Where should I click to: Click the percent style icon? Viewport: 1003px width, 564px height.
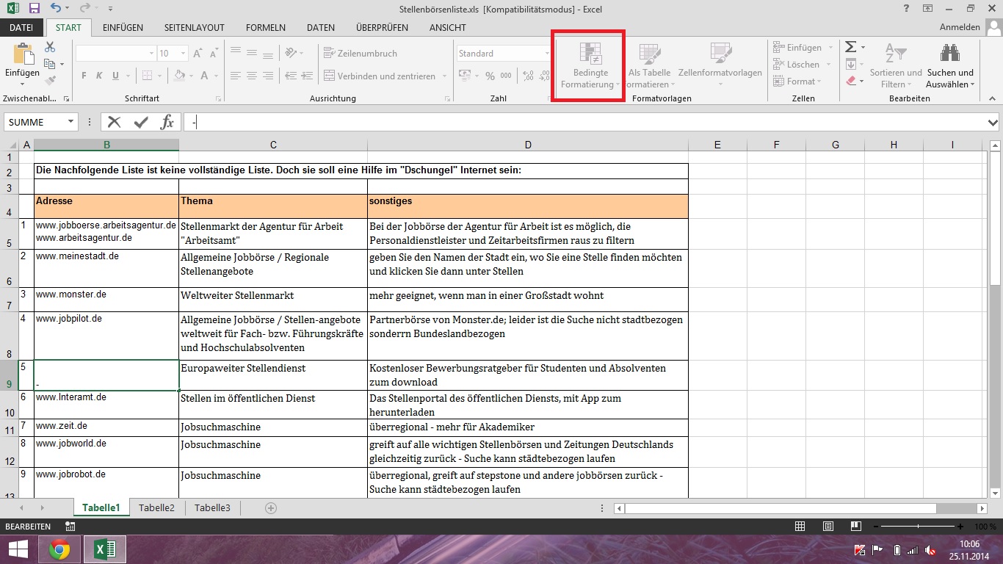(x=490, y=76)
